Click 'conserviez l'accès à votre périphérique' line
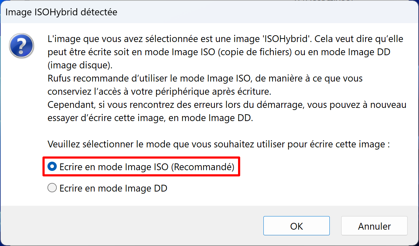 (159, 91)
